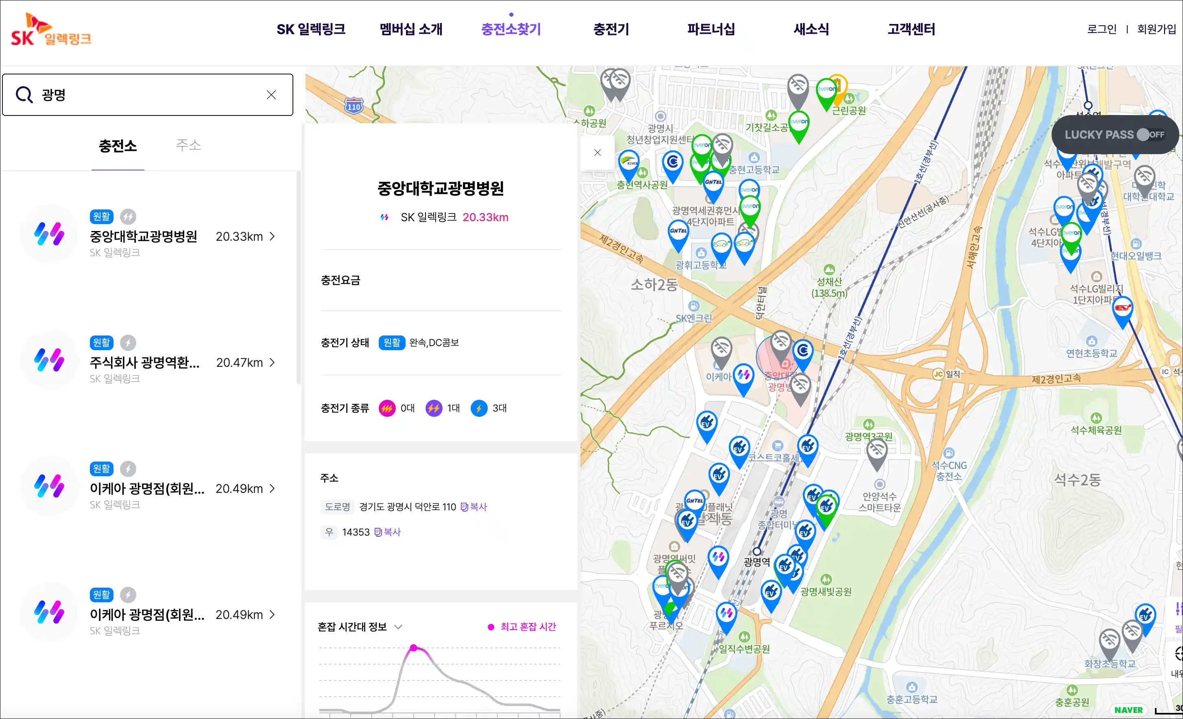Image resolution: width=1183 pixels, height=719 pixels.
Task: Copy the postal code 14353
Action: tap(387, 532)
